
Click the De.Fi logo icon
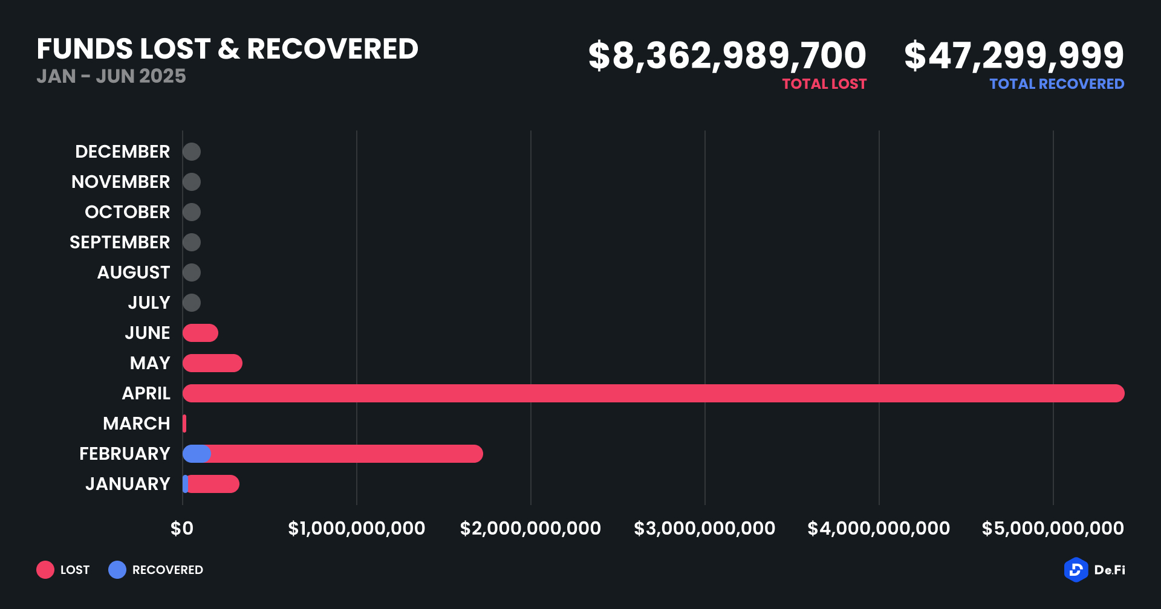pos(1076,570)
